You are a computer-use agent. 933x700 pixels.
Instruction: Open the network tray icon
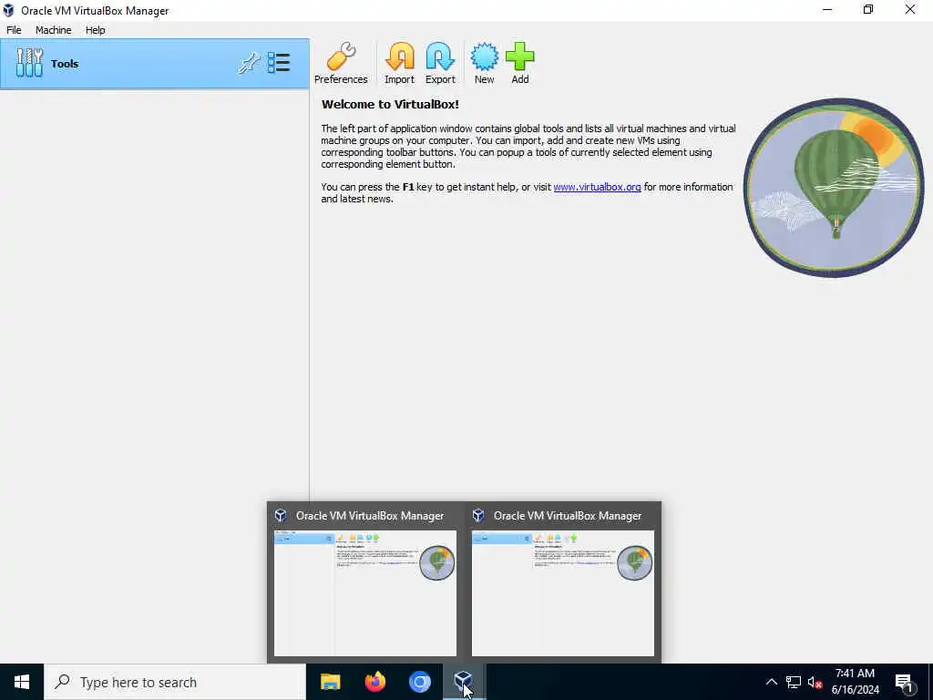794,682
